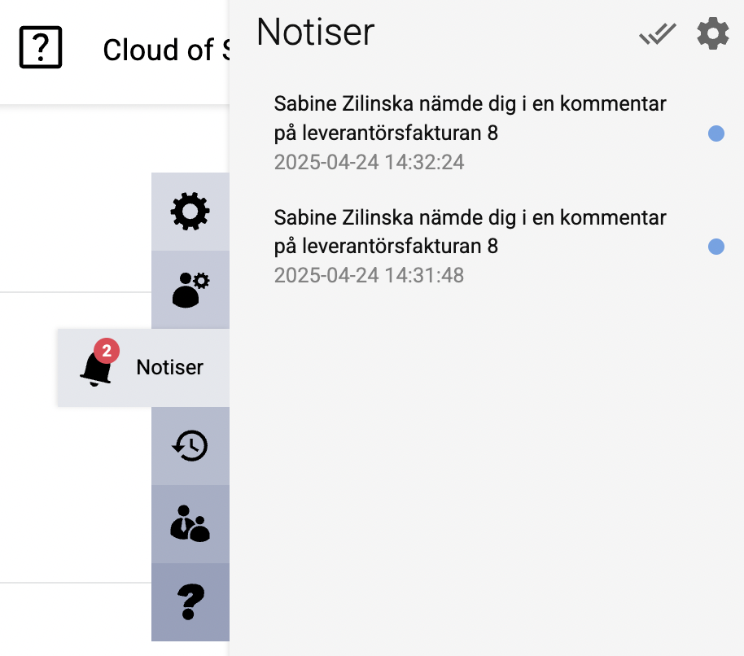This screenshot has width=744, height=656.
Task: Open notification settings gear in Notiser panel
Action: [712, 33]
